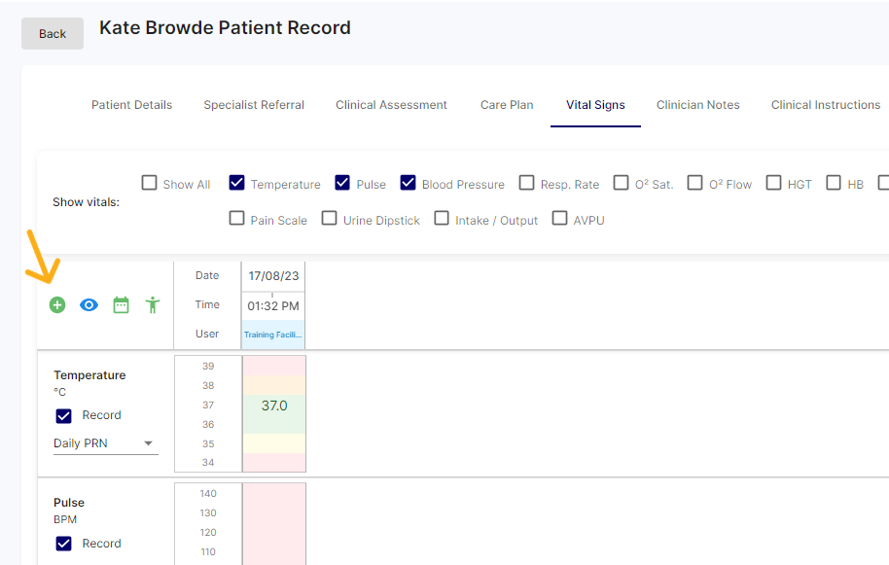This screenshot has height=565, width=889.
Task: Uncheck the Temperature vitals filter
Action: click(x=237, y=183)
